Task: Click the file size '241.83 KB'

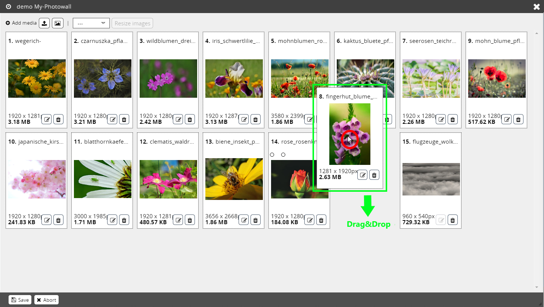Action: [22, 222]
